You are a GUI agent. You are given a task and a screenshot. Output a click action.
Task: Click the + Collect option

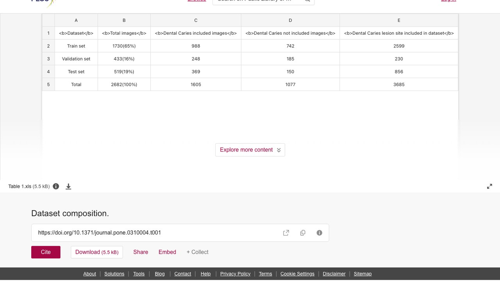[197, 252]
